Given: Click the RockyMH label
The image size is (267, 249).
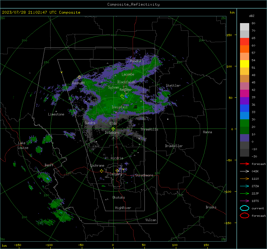Looking at the screenshot, I should (78, 83).
